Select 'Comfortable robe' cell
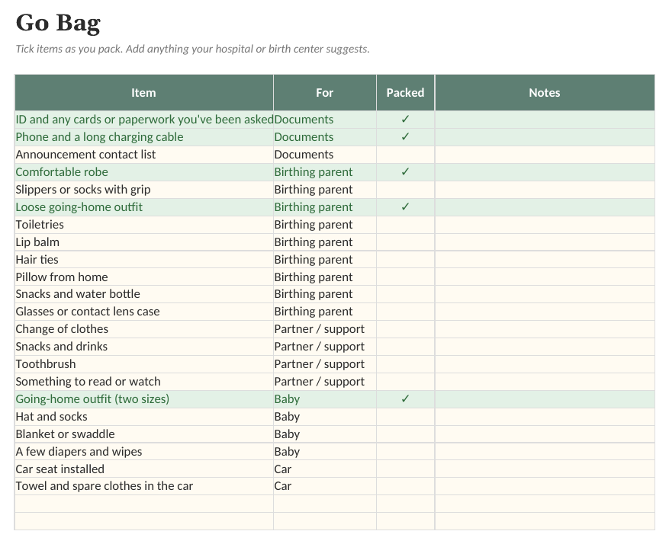 point(143,172)
